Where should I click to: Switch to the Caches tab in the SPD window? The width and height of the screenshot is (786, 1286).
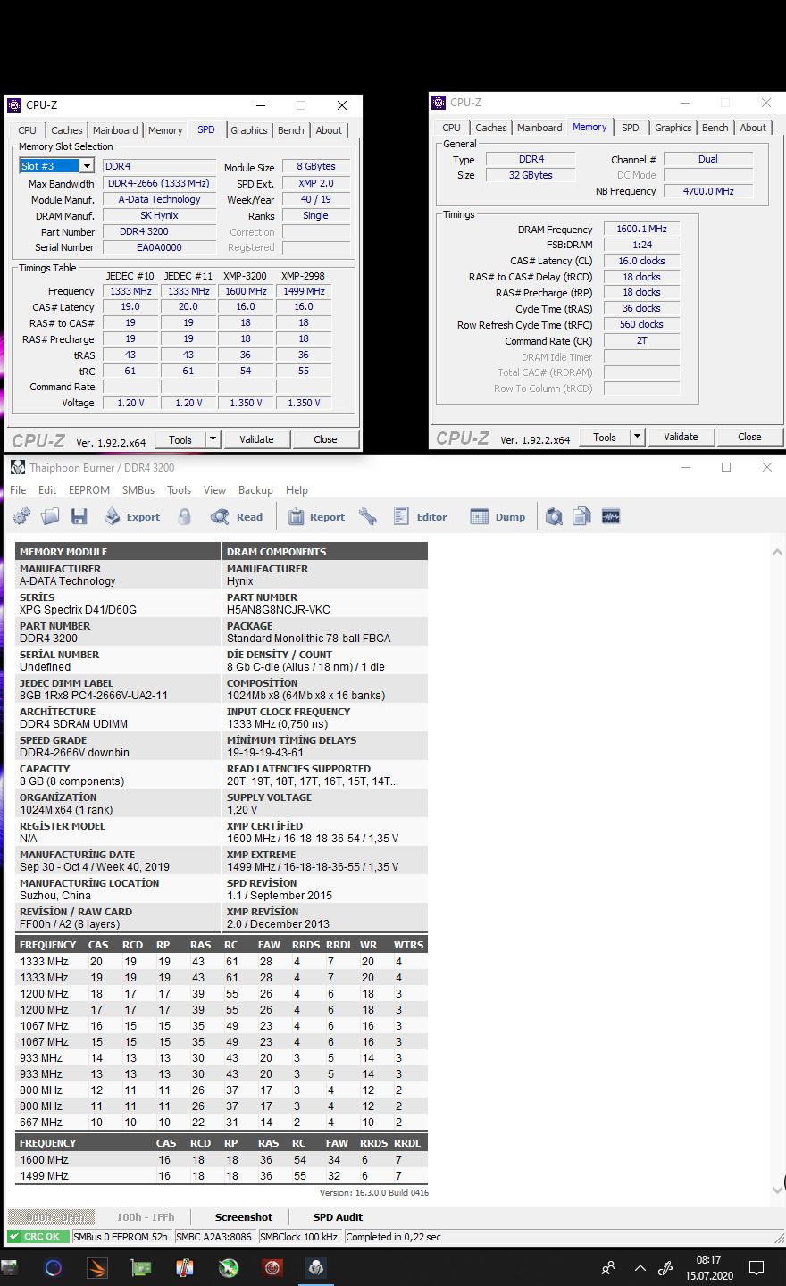coord(67,130)
